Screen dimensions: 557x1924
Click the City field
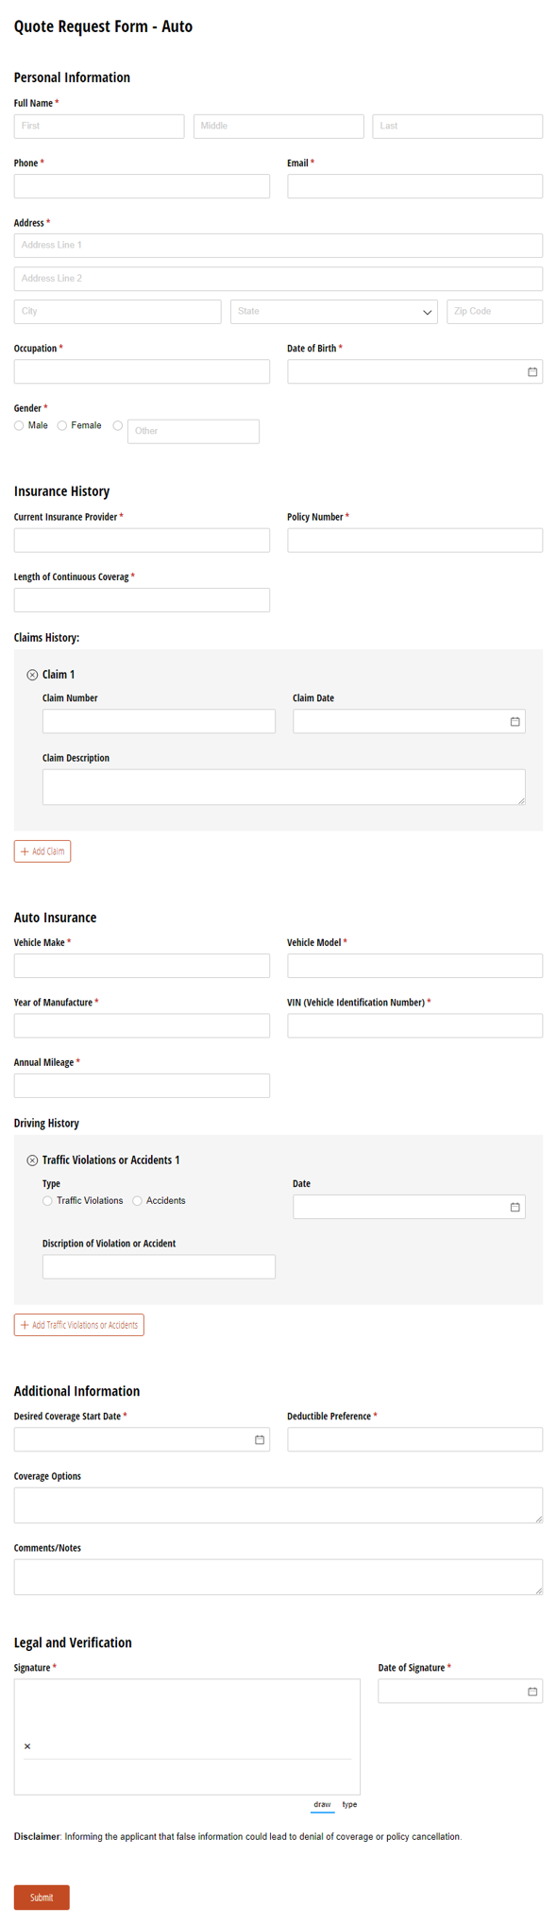coord(118,312)
